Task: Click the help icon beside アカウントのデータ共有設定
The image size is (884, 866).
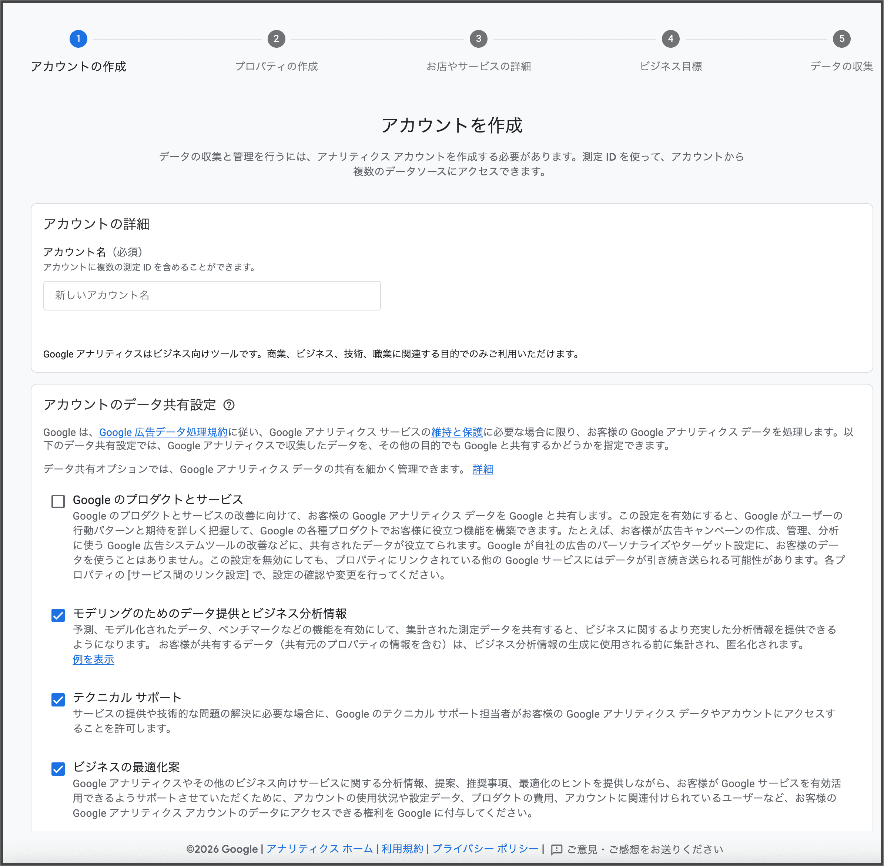Action: 229,405
